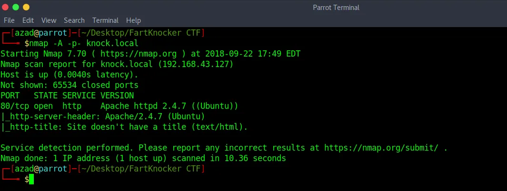The image size is (507, 191).
Task: Open the View menu
Action: pos(49,20)
